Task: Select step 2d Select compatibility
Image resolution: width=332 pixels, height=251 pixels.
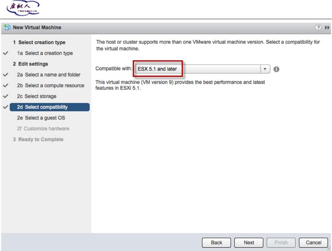Action: pos(50,107)
